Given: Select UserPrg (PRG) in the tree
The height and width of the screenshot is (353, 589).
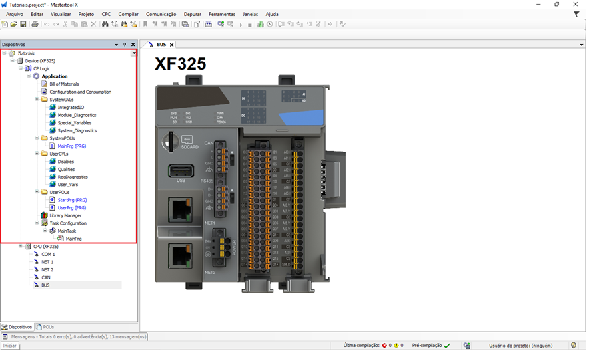Looking at the screenshot, I should (71, 207).
